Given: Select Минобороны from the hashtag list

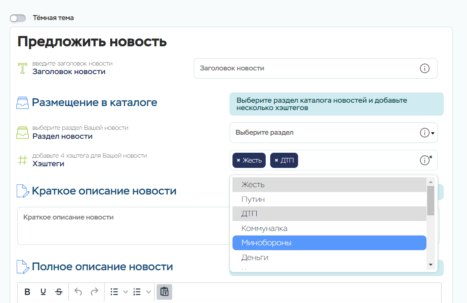Looking at the screenshot, I should click(x=329, y=243).
